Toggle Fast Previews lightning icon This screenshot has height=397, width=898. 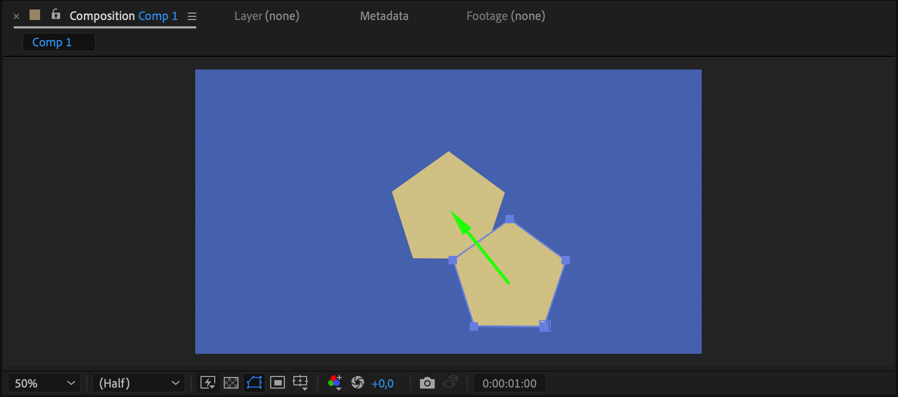point(208,383)
